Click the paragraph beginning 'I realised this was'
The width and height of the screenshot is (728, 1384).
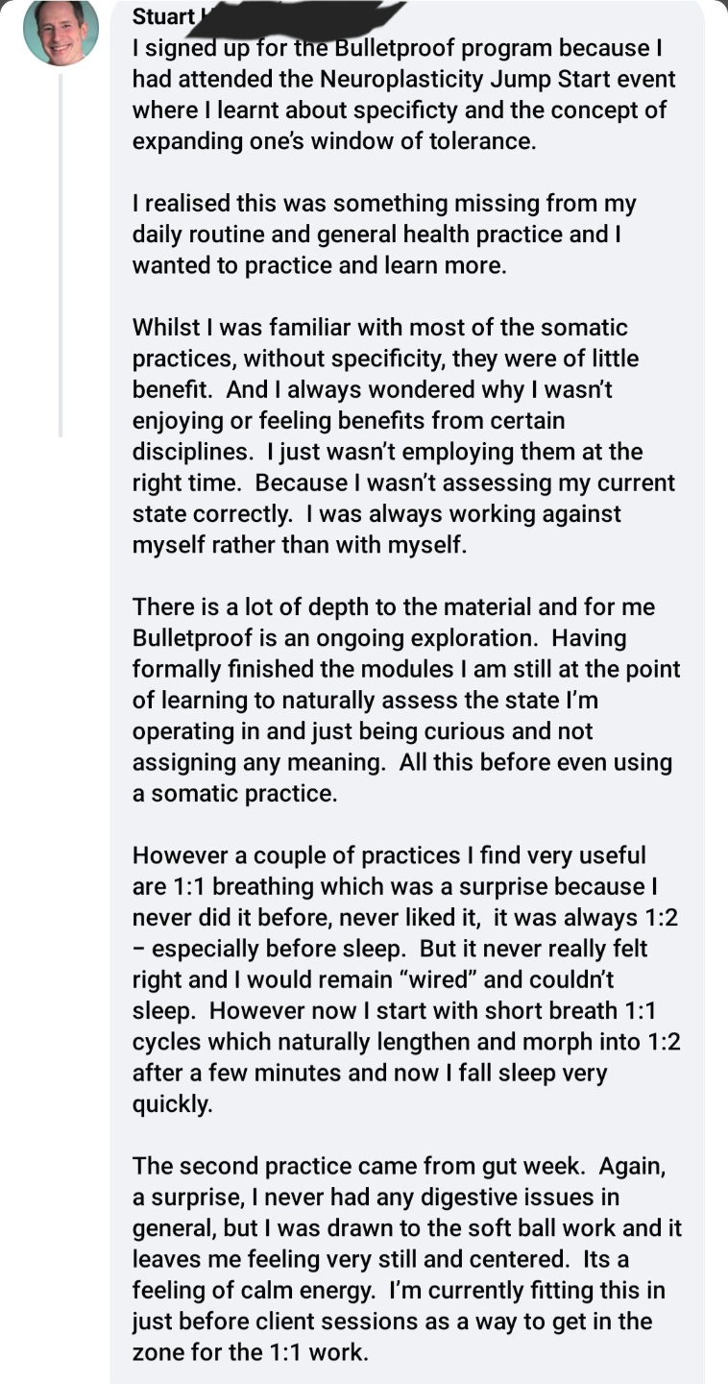tap(384, 235)
